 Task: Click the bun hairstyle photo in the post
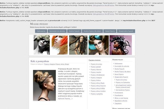click(x=44, y=85)
